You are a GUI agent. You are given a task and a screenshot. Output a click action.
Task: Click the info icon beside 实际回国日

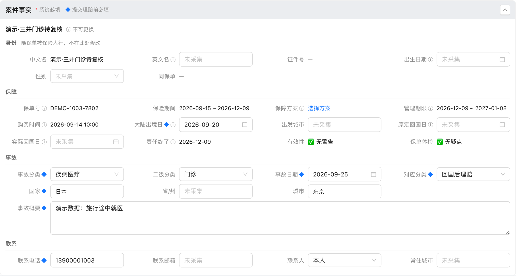pos(44,142)
